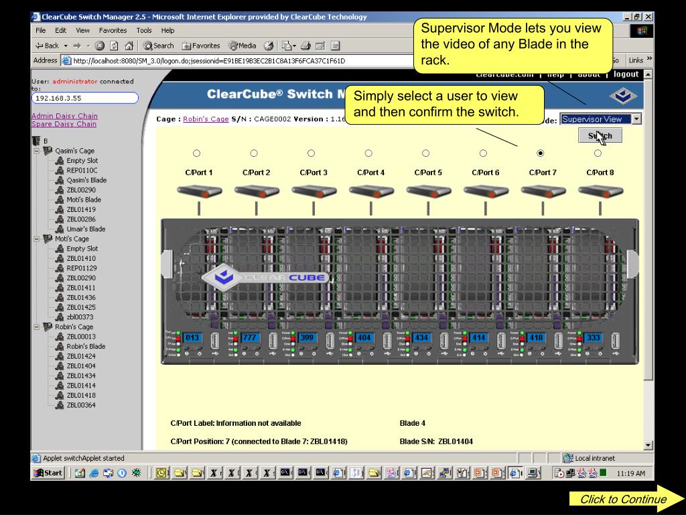Click the blade icon beside REP01129
Image resolution: width=686 pixels, height=515 pixels.
coord(60,268)
